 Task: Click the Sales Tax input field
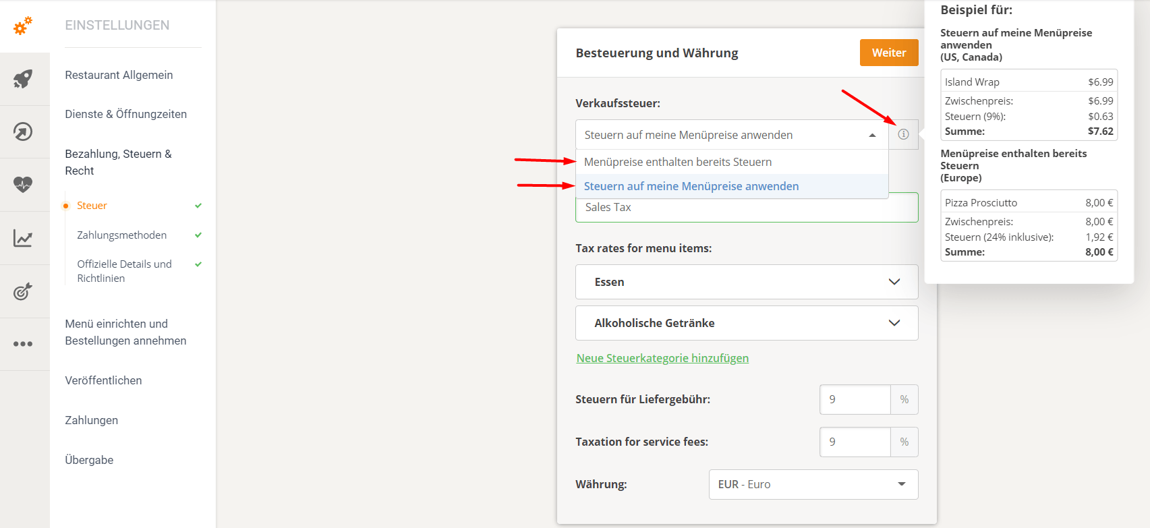[747, 208]
